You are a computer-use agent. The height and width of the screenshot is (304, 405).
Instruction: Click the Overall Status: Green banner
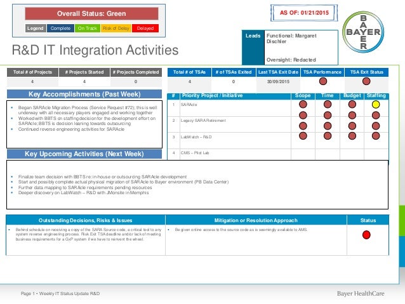[x=91, y=13]
